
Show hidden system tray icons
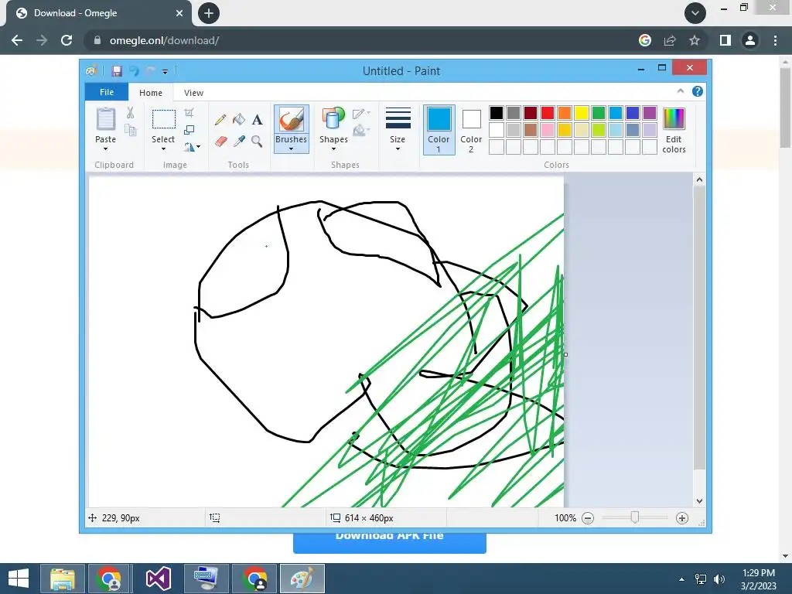[x=682, y=579]
